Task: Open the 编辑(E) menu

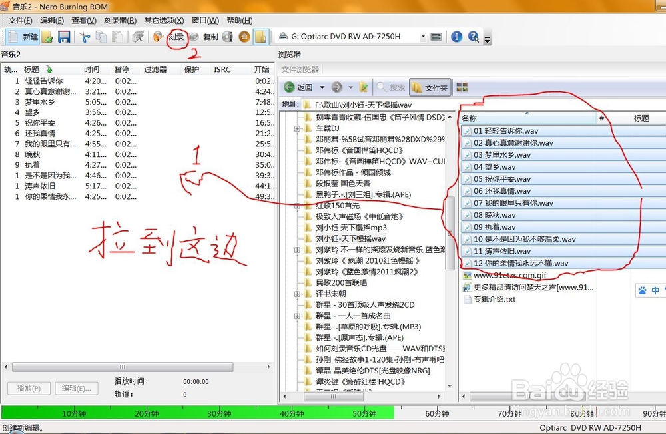Action: coord(52,21)
